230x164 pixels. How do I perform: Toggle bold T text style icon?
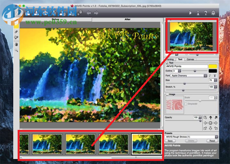coord(215,75)
